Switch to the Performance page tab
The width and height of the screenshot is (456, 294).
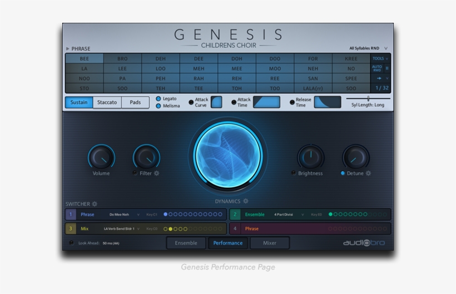[x=228, y=243]
